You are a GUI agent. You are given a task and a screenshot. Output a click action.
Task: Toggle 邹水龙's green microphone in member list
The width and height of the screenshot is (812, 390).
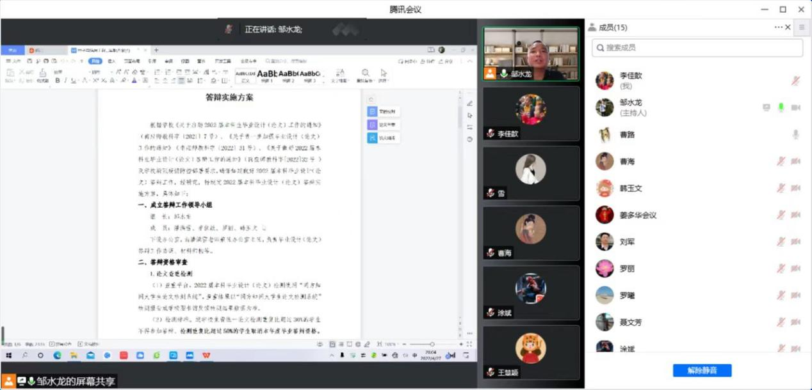(x=781, y=107)
